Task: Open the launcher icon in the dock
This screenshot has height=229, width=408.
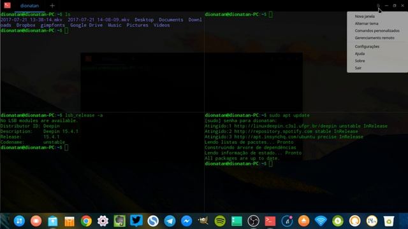Action: point(19,221)
